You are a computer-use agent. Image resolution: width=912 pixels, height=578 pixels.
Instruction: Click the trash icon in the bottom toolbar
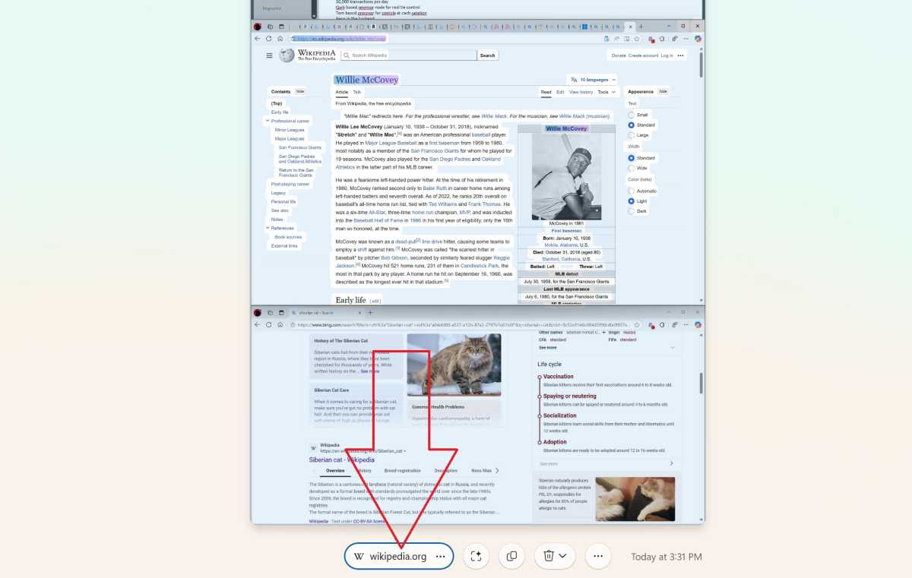tap(548, 556)
